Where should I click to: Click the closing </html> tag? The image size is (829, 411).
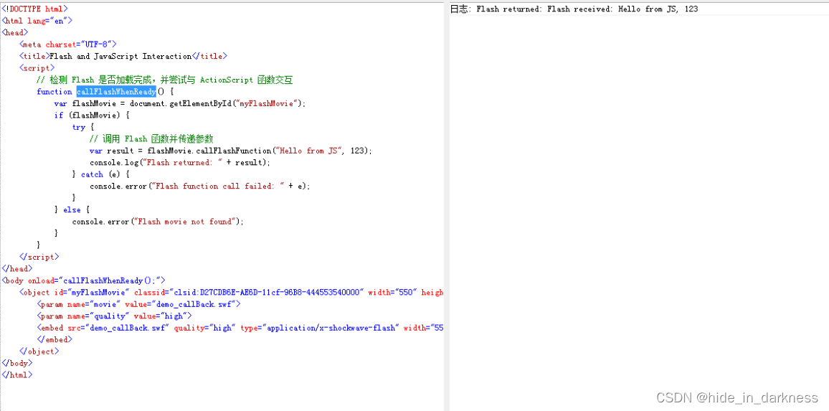click(x=17, y=374)
